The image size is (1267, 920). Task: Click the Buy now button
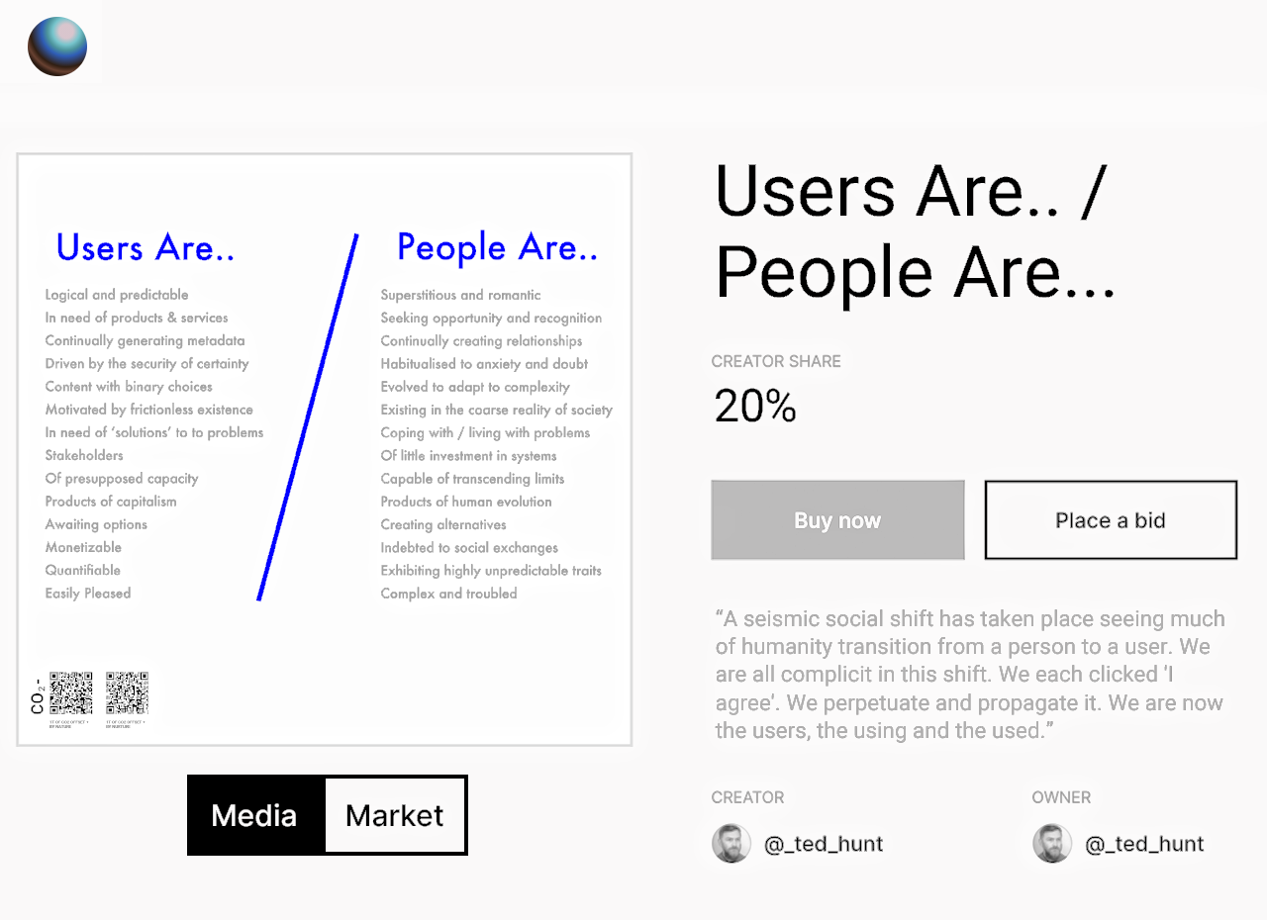coord(837,520)
